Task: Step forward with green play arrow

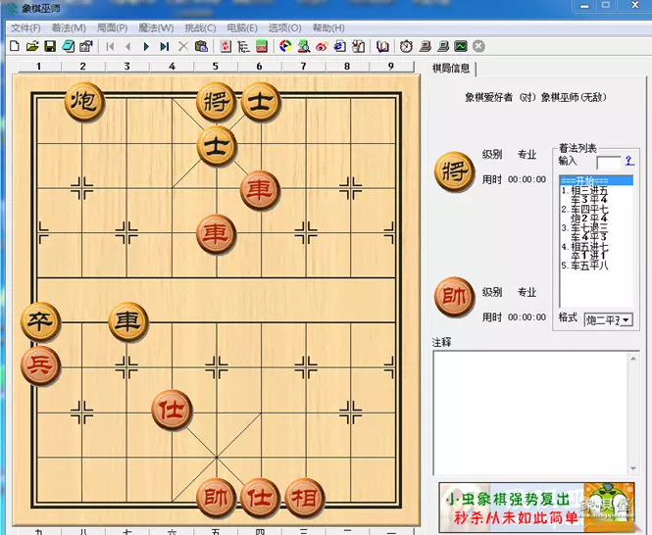Action: (146, 46)
